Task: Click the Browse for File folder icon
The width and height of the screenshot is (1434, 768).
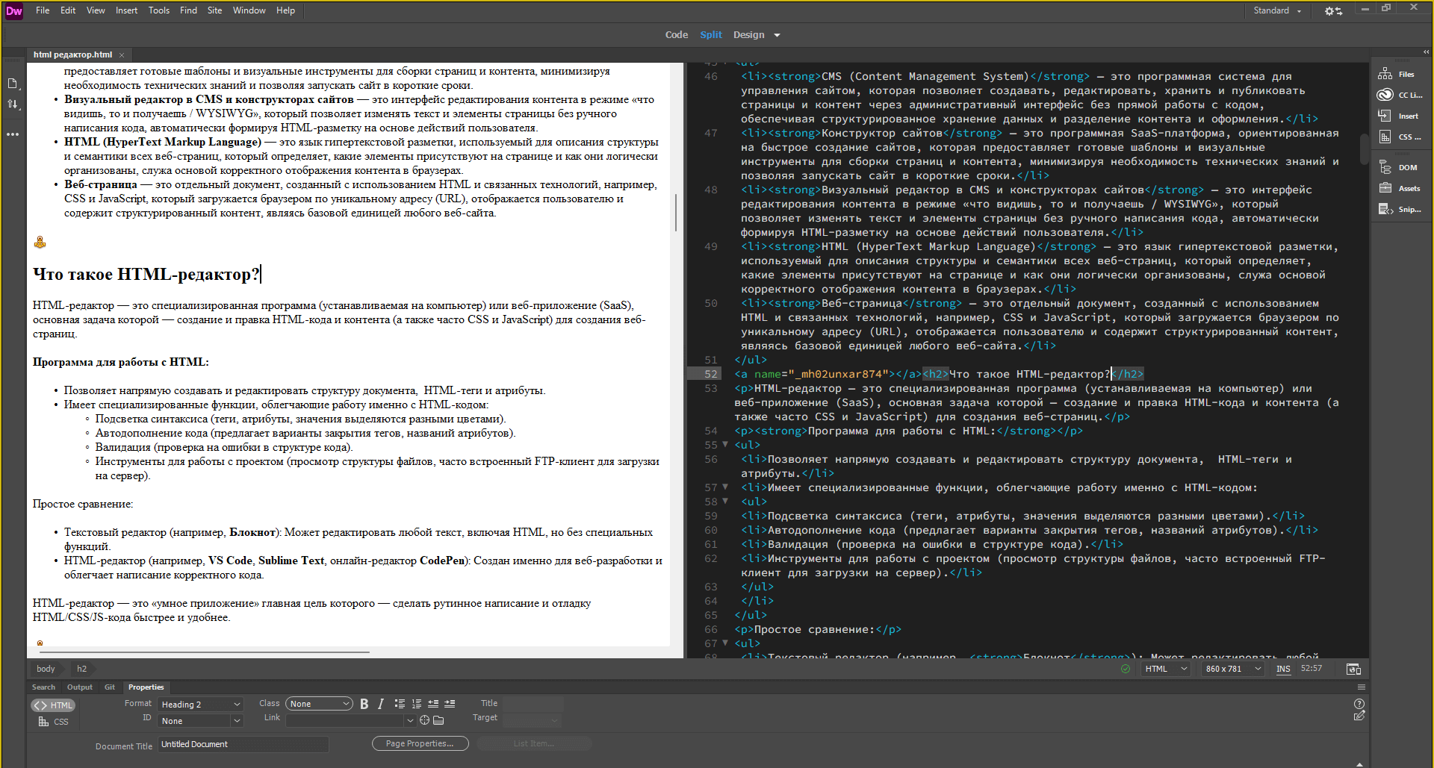Action: [438, 720]
